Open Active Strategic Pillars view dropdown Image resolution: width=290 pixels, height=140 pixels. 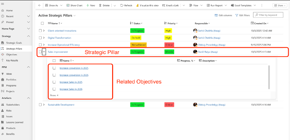pyautogui.click(x=75, y=16)
